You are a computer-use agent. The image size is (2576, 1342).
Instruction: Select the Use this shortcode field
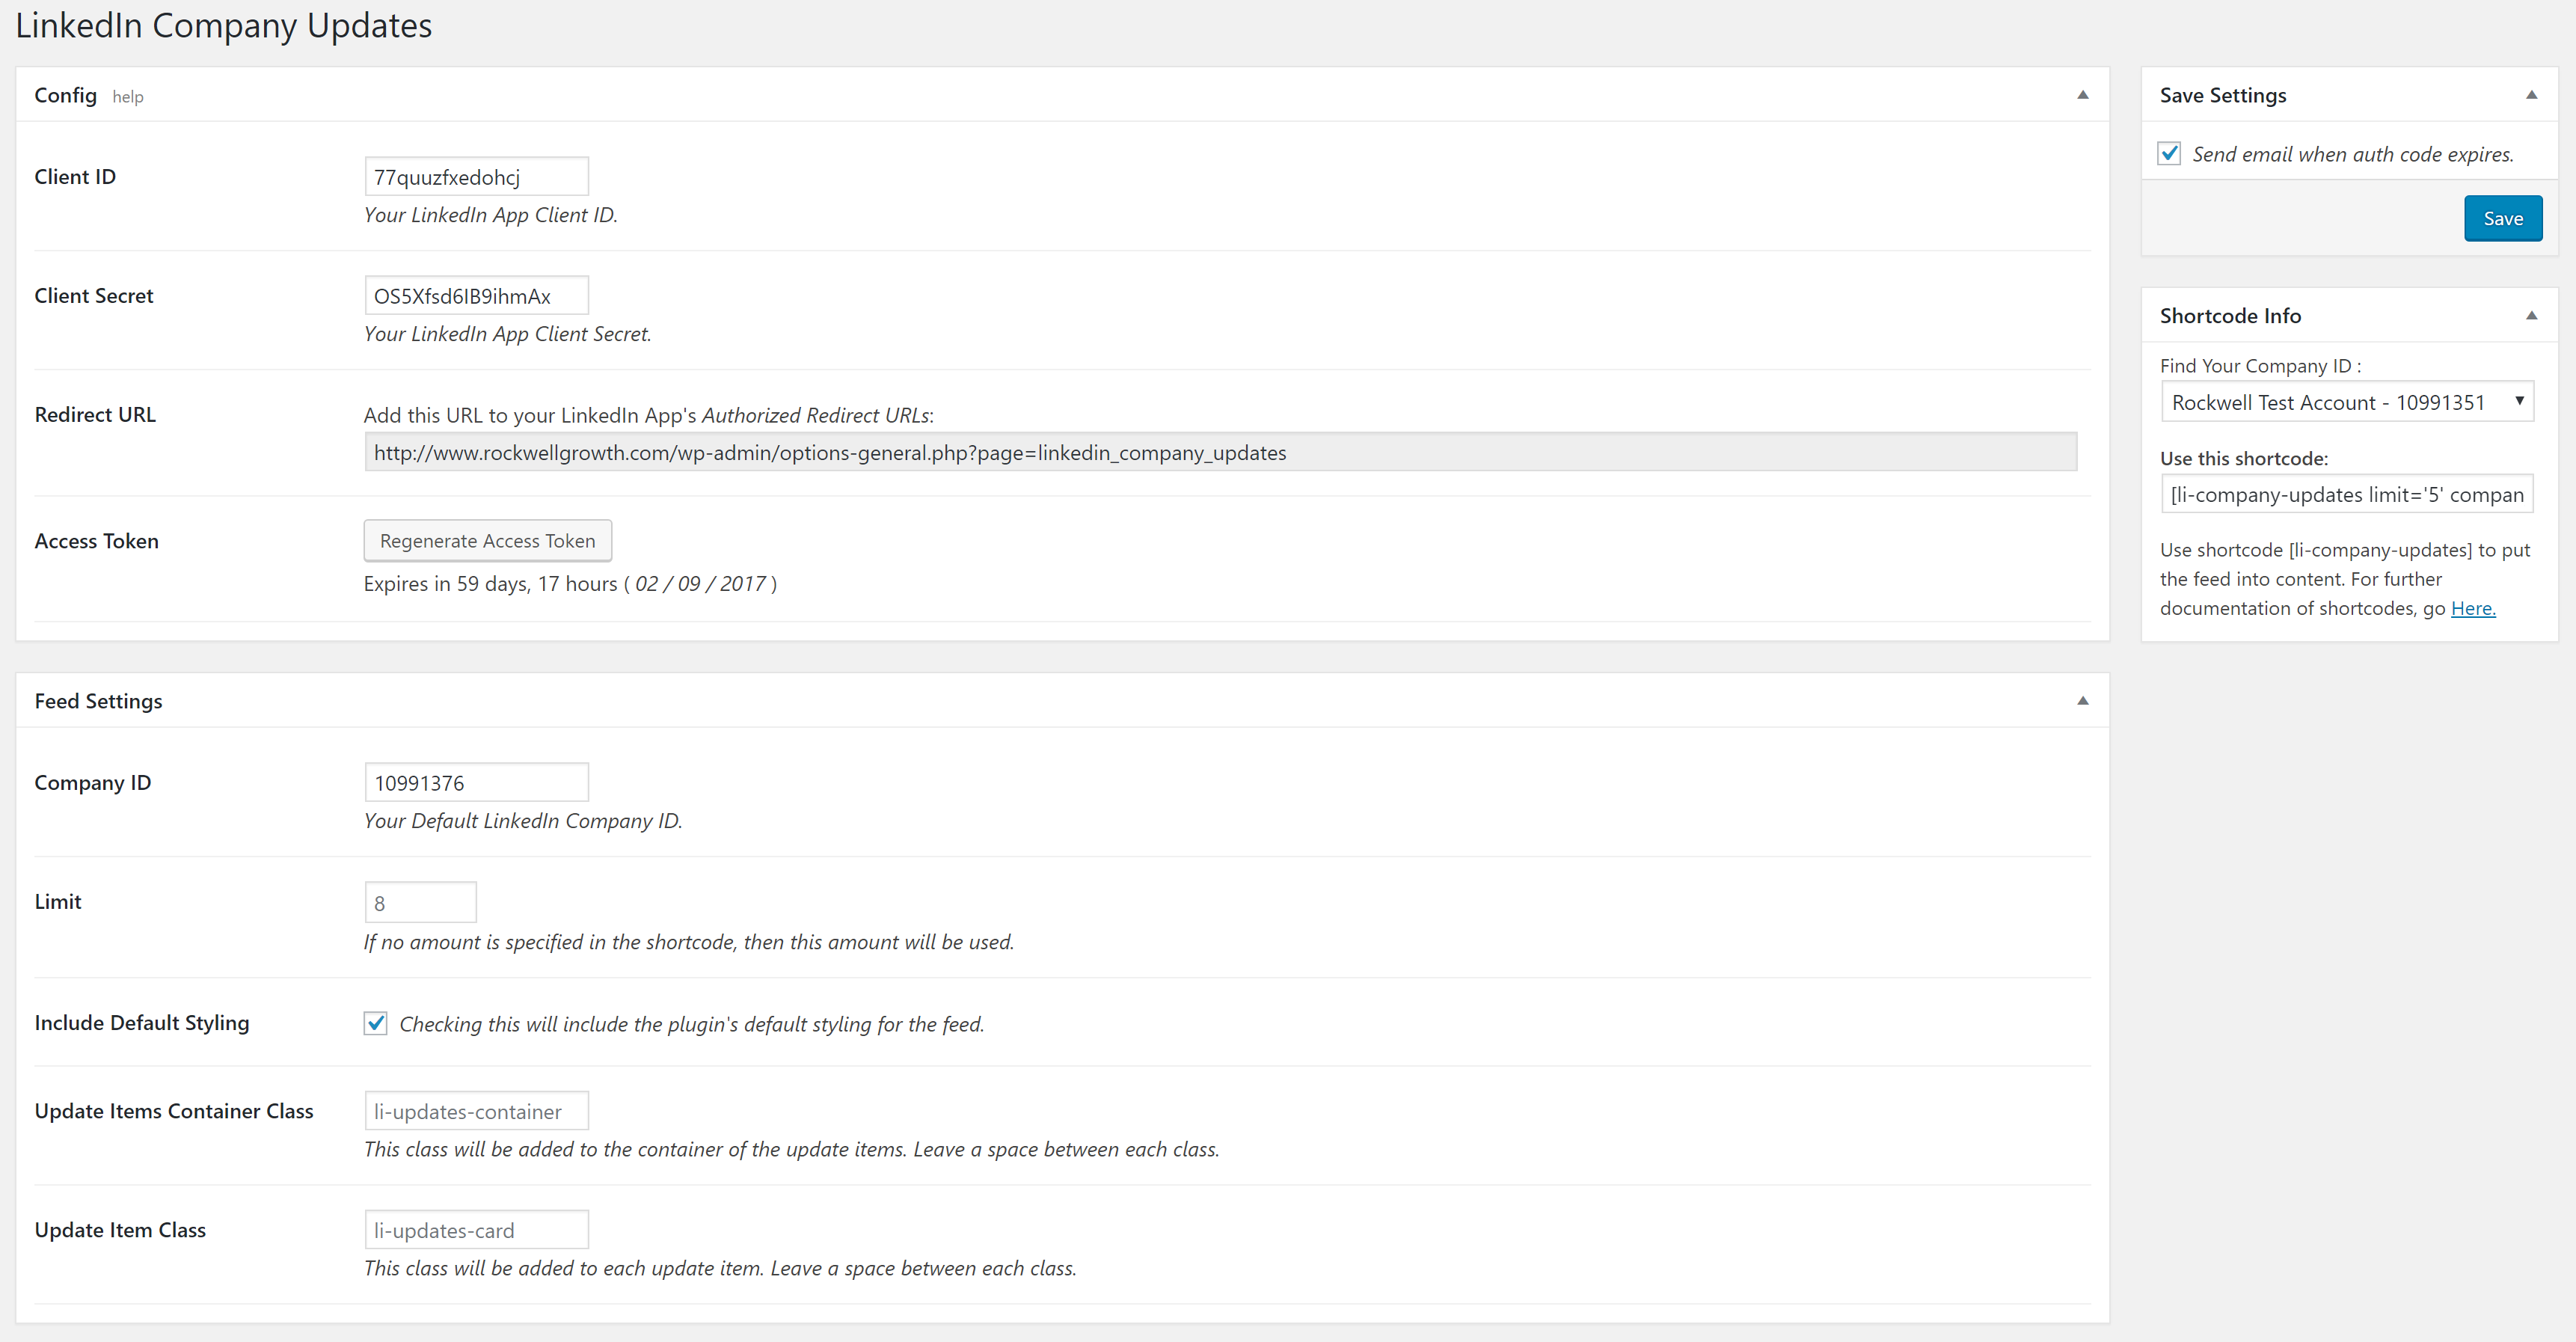click(x=2346, y=495)
